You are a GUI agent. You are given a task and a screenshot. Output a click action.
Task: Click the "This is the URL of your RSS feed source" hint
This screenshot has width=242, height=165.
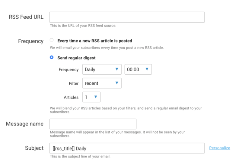point(83,26)
